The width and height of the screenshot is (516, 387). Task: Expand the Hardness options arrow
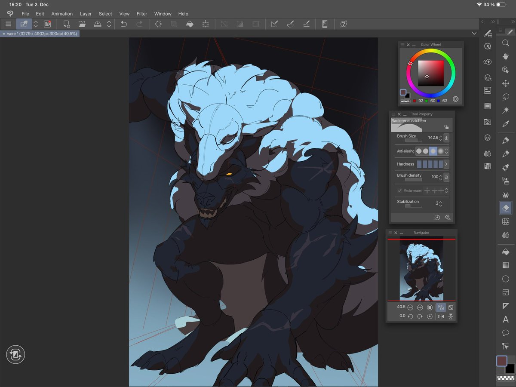coord(447,164)
